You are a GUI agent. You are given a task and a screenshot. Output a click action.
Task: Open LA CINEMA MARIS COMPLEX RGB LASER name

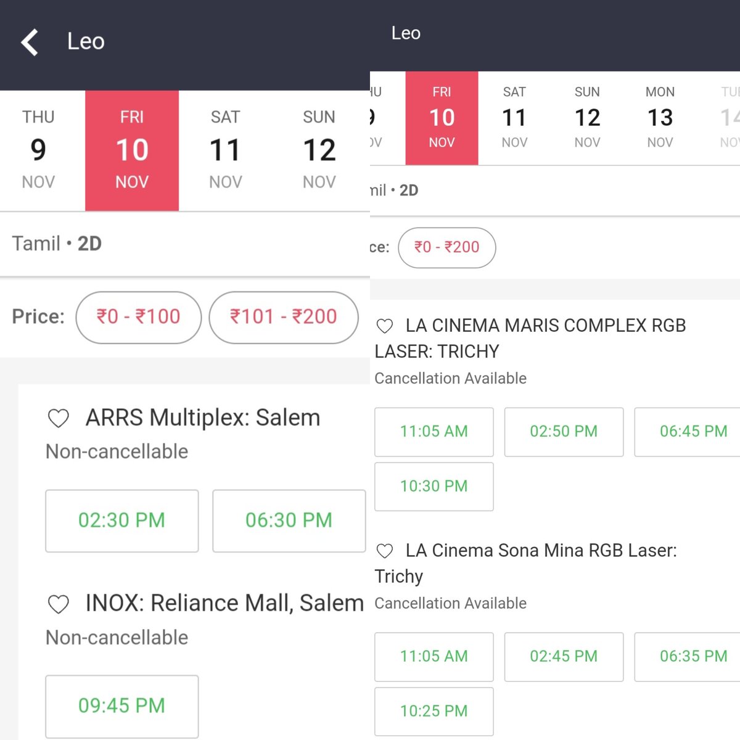530,339
